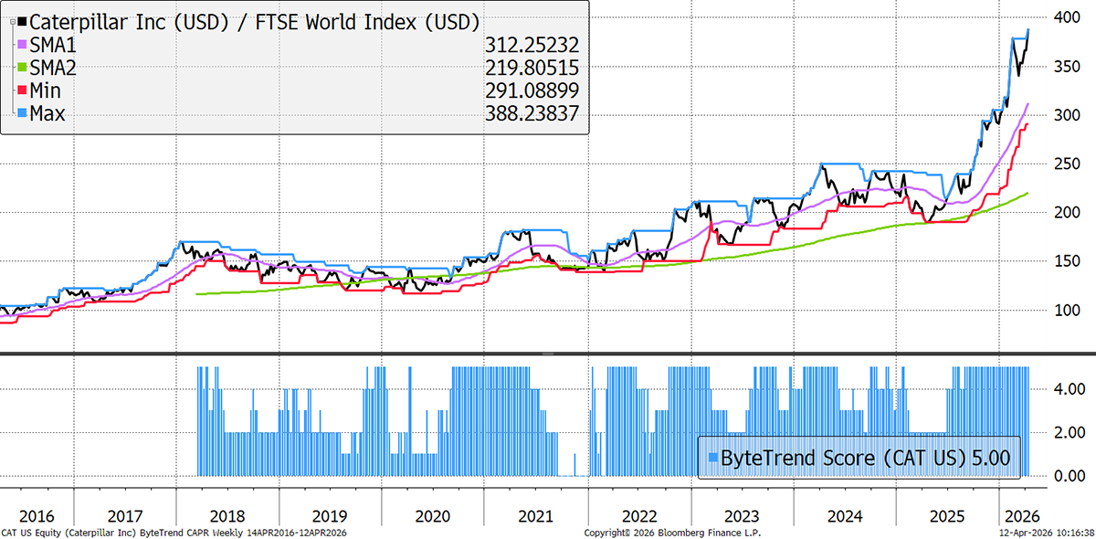
Task: Click the 2022 year label on time axis
Action: [x=639, y=514]
